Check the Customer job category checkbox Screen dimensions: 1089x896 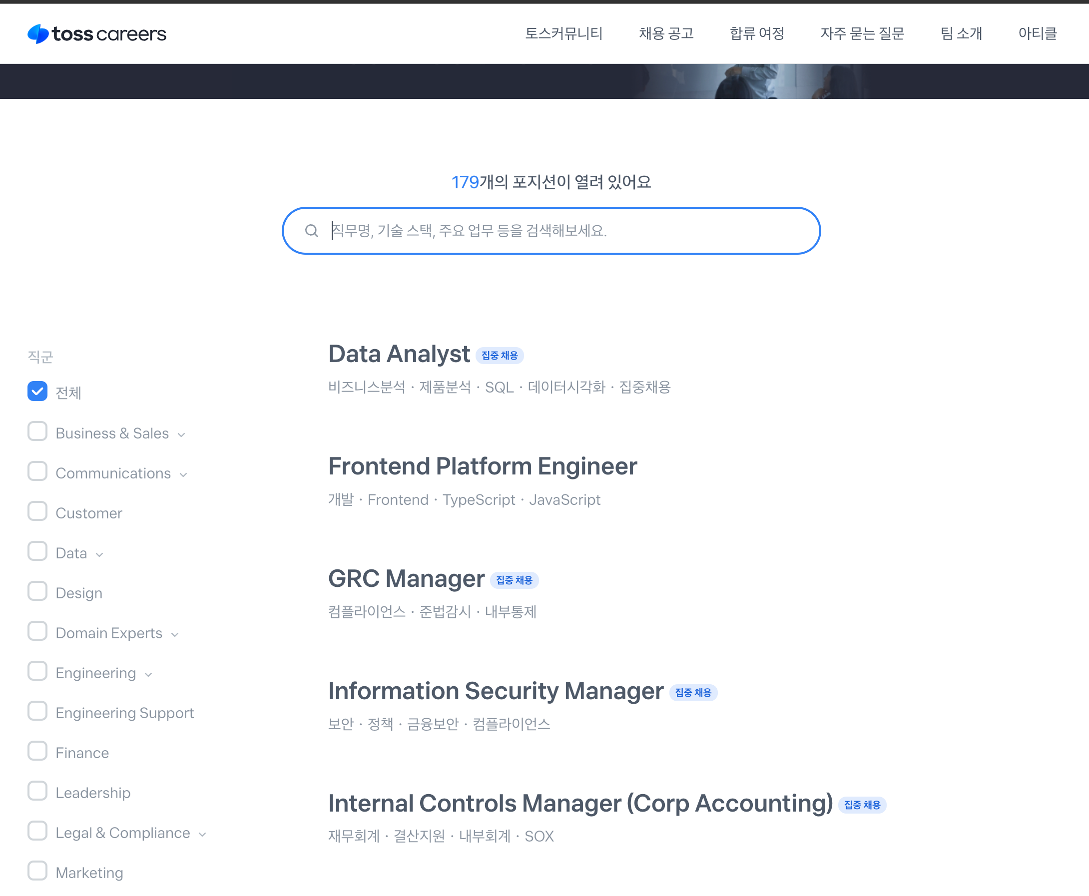[x=37, y=511]
